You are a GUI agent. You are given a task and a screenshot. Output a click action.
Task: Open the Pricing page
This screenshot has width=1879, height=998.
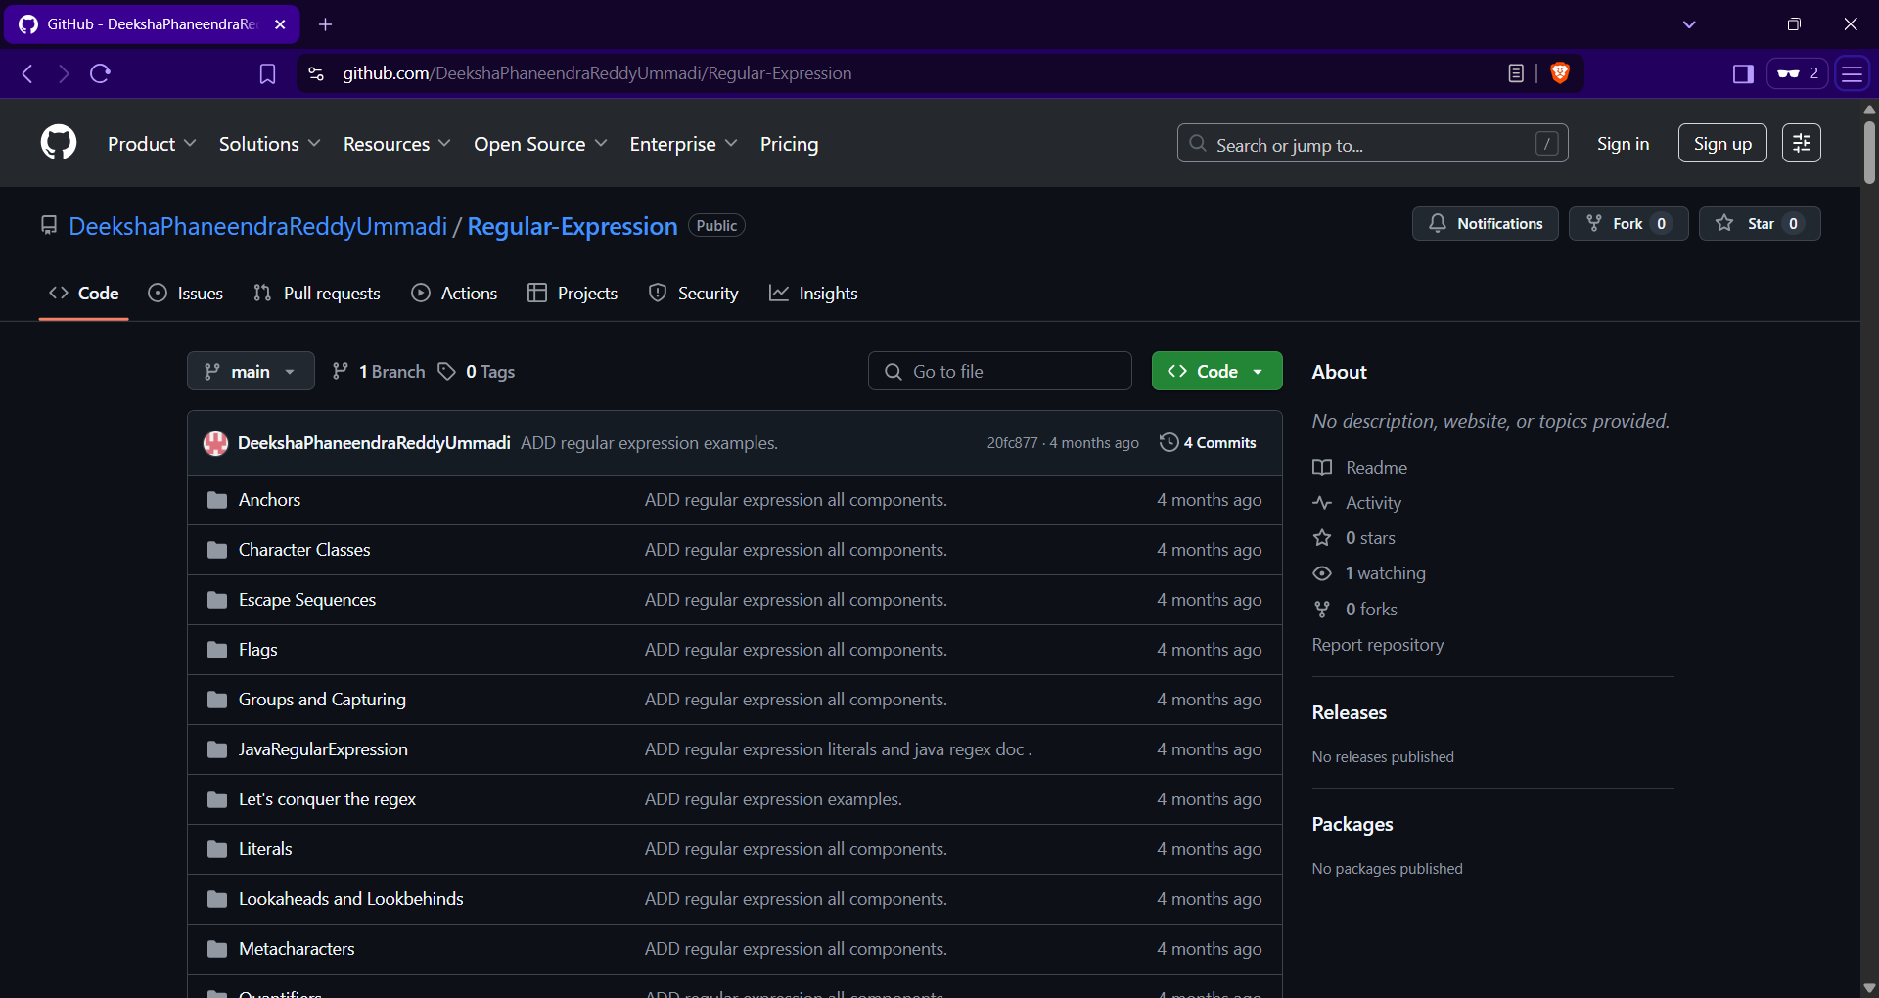(789, 144)
